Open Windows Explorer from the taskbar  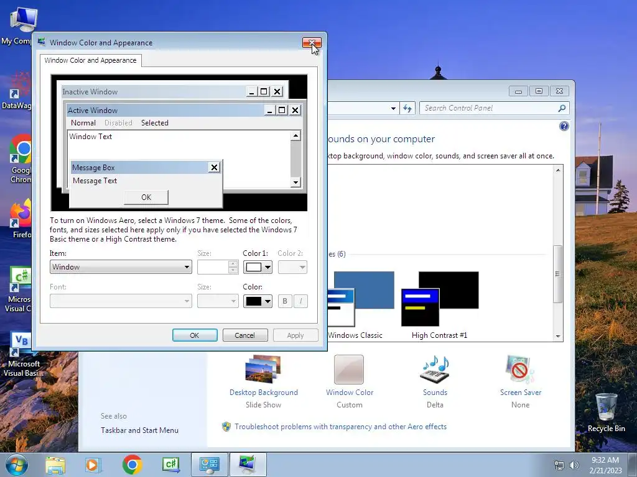pyautogui.click(x=55, y=465)
